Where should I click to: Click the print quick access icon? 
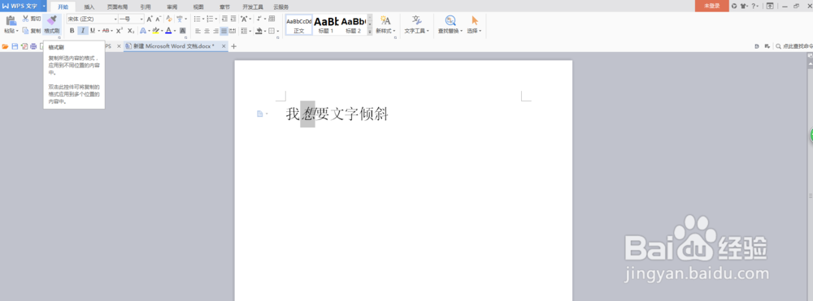tap(33, 46)
